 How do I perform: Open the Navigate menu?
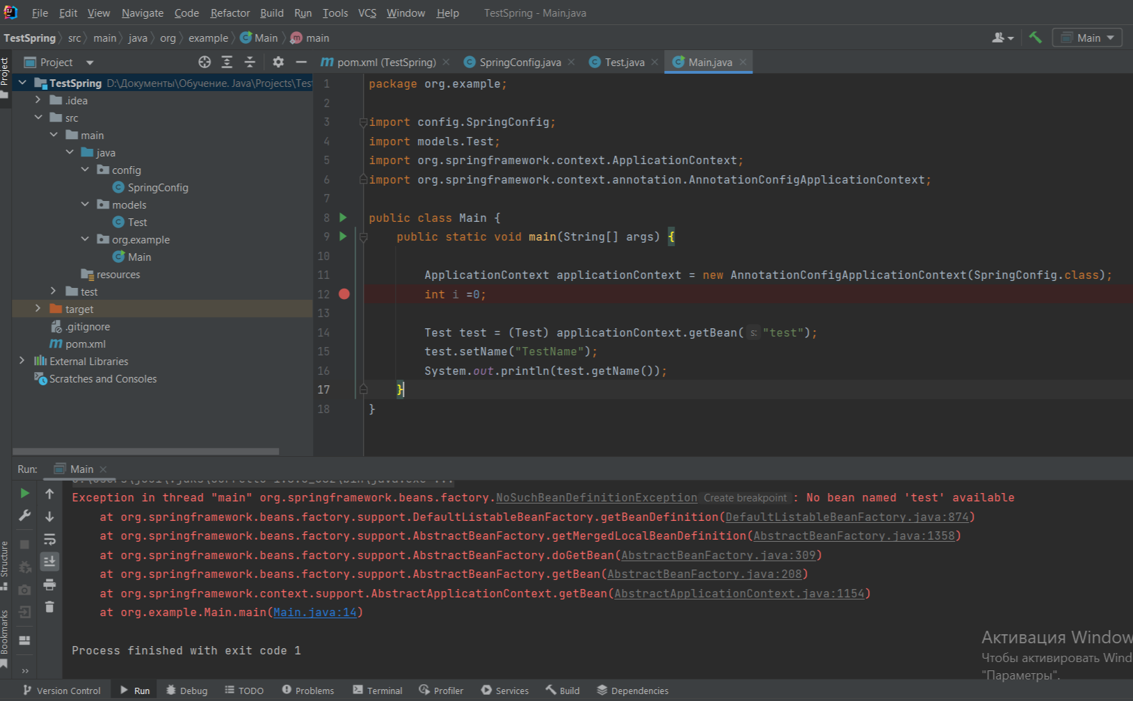143,13
